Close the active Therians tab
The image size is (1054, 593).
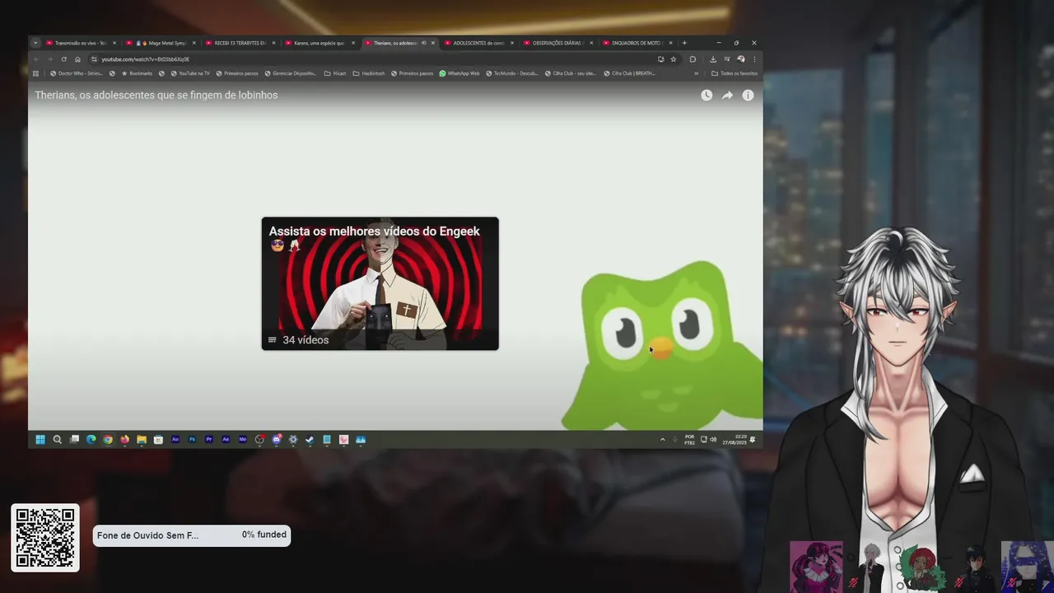(x=433, y=43)
